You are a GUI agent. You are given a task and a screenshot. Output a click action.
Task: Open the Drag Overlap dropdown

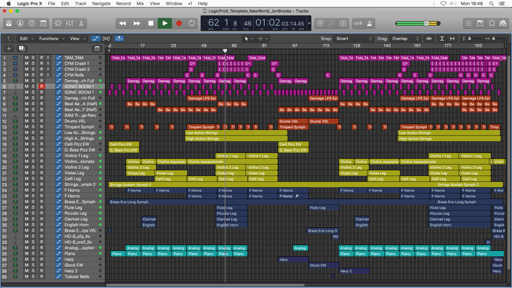[406, 38]
